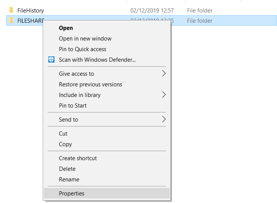
Task: Click the File folder type of FILESHARE row
Action: [200, 21]
